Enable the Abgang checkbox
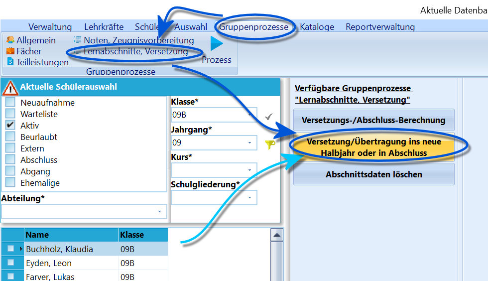 10,171
